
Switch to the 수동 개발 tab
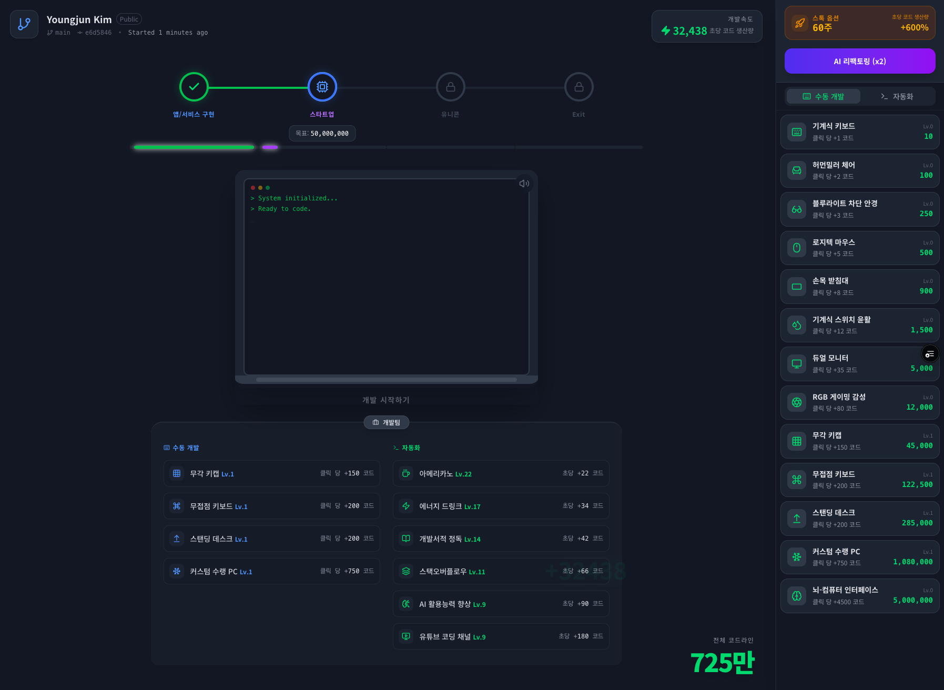tap(824, 96)
